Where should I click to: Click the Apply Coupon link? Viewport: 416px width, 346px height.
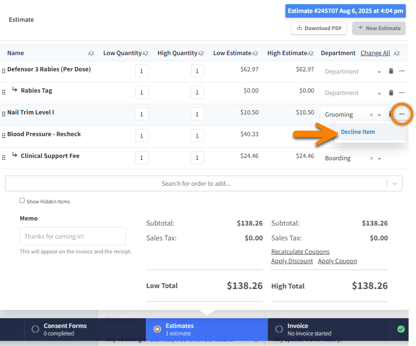[337, 261]
